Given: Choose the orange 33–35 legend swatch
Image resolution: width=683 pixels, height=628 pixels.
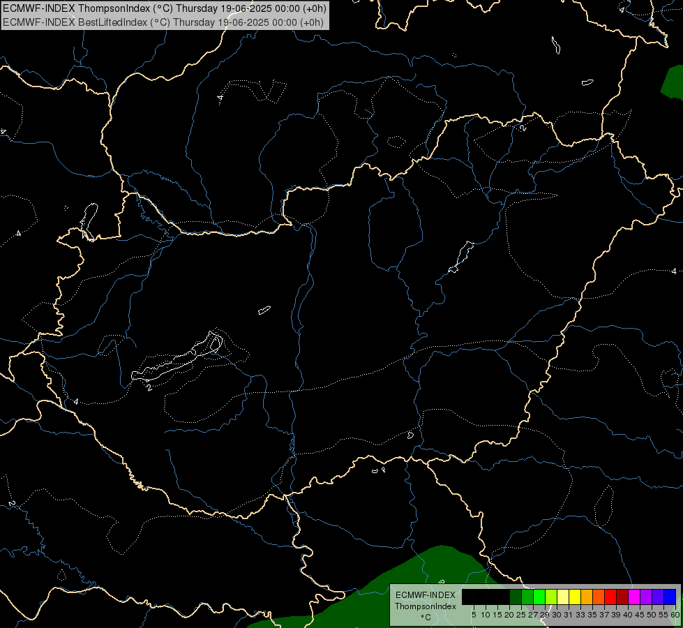Looking at the screenshot, I should coord(587,597).
